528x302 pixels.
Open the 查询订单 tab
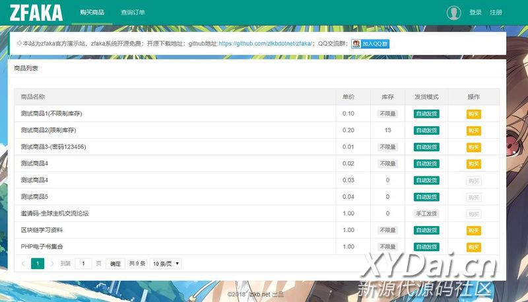[x=133, y=13]
